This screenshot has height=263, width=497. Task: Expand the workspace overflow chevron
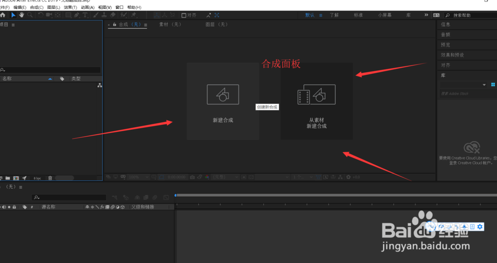point(426,15)
